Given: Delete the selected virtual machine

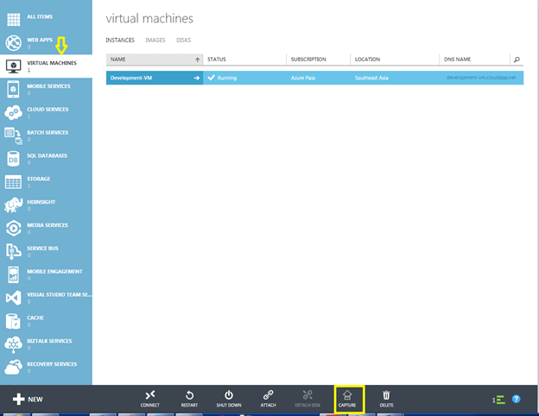Looking at the screenshot, I should point(386,399).
